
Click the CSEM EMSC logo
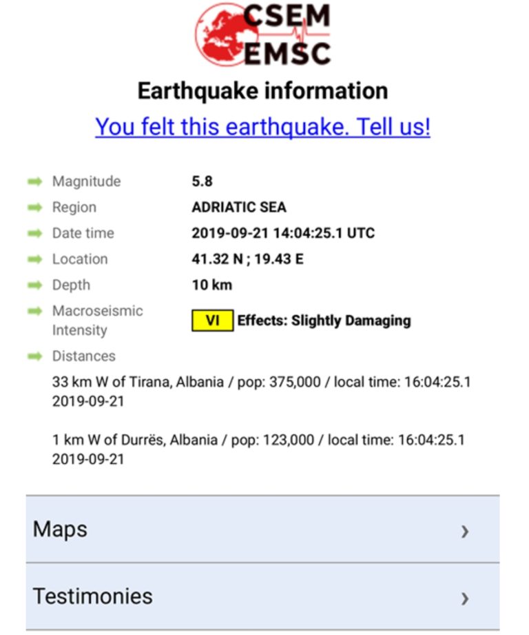tap(262, 34)
